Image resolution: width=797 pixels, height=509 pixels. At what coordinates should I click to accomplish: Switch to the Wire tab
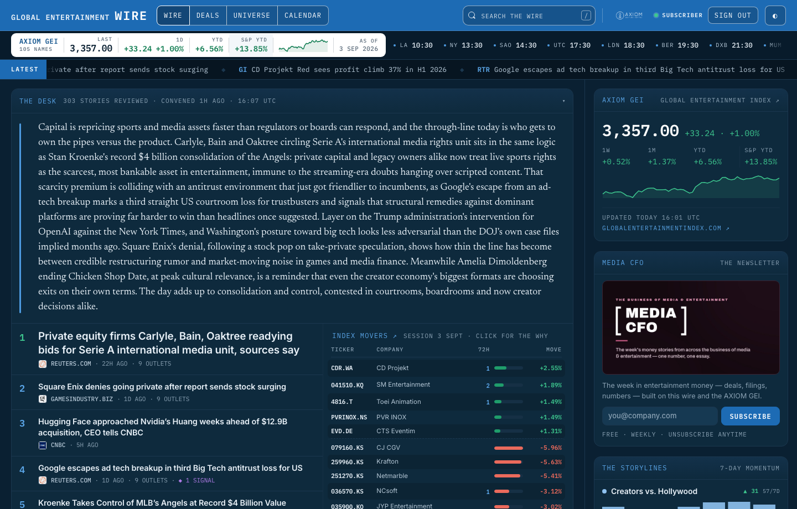click(173, 15)
